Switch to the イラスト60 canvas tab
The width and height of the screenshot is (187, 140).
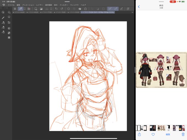tap(32, 12)
